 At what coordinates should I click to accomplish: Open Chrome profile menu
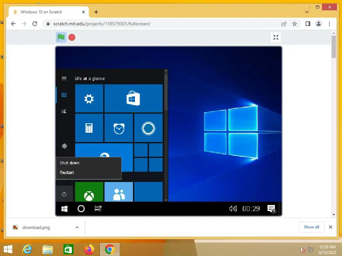click(318, 24)
